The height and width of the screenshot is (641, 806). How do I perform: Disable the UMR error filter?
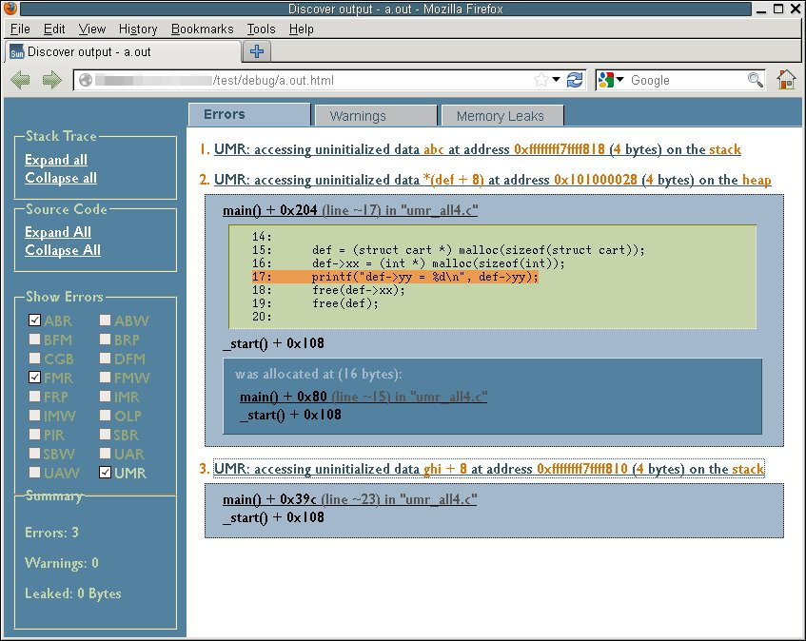[106, 473]
